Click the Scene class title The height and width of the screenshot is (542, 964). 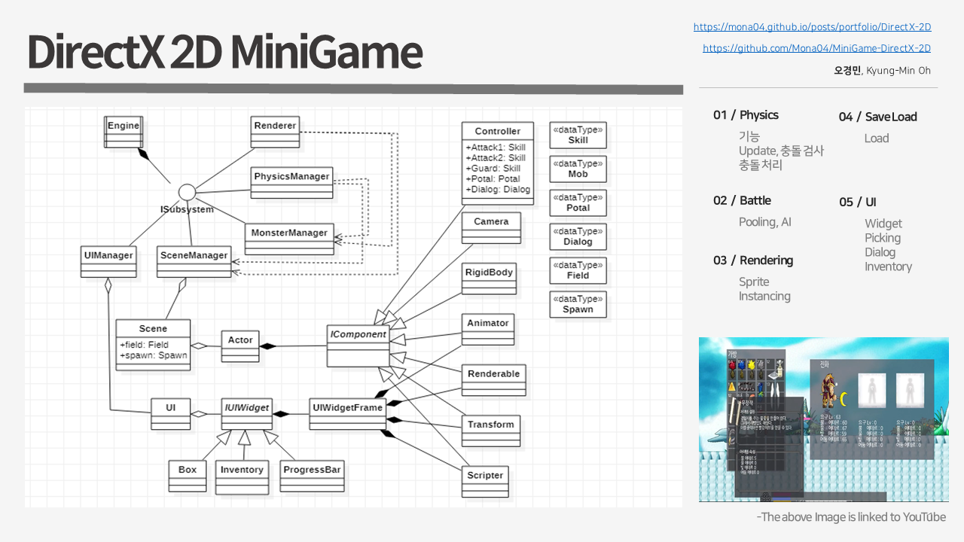point(153,329)
